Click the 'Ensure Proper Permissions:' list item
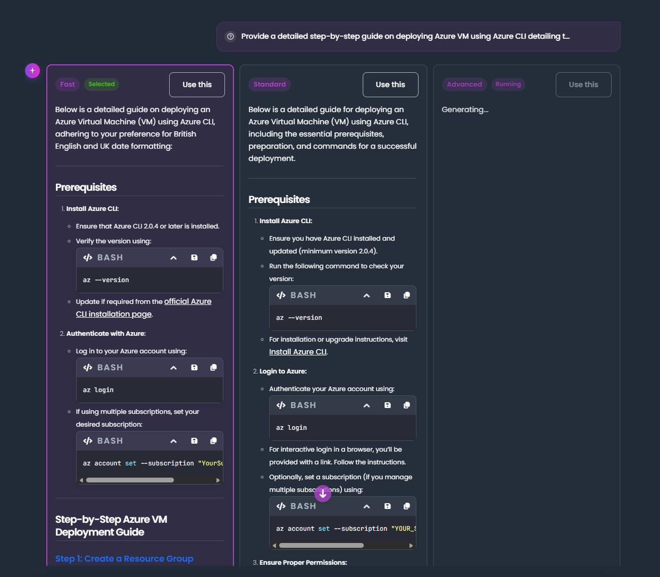 (x=303, y=562)
